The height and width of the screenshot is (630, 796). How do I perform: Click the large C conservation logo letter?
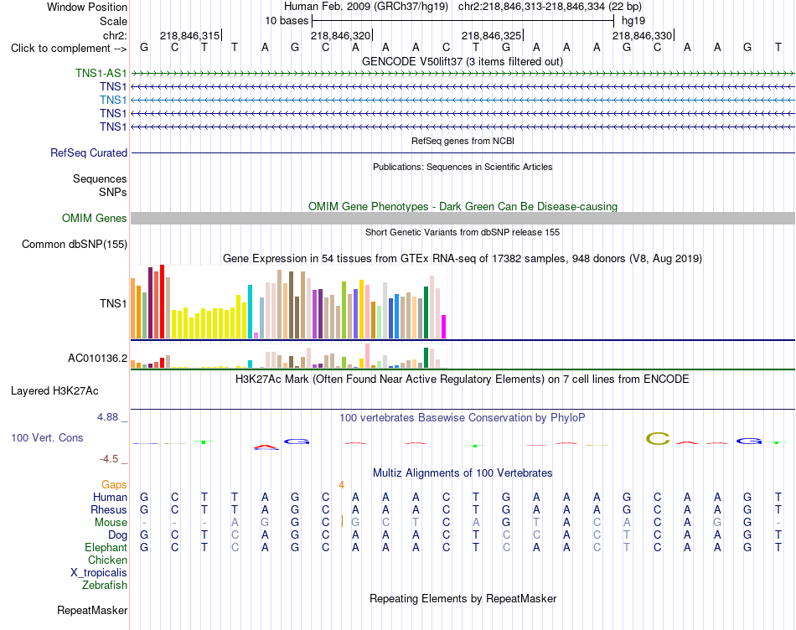click(x=658, y=439)
